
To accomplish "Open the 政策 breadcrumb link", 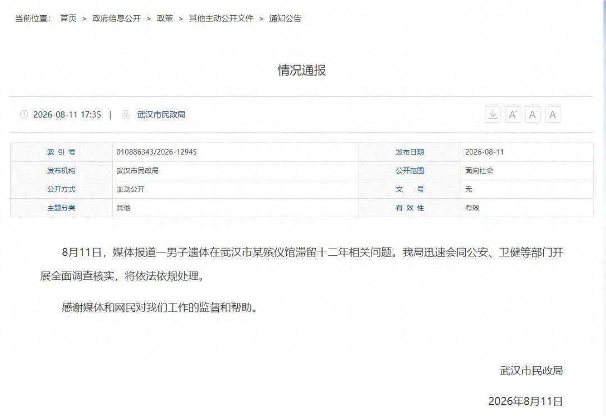I will 164,18.
